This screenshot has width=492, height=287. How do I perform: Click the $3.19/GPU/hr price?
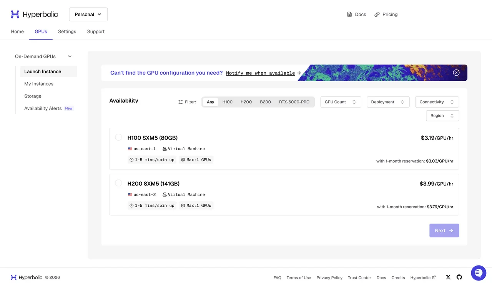pyautogui.click(x=437, y=138)
